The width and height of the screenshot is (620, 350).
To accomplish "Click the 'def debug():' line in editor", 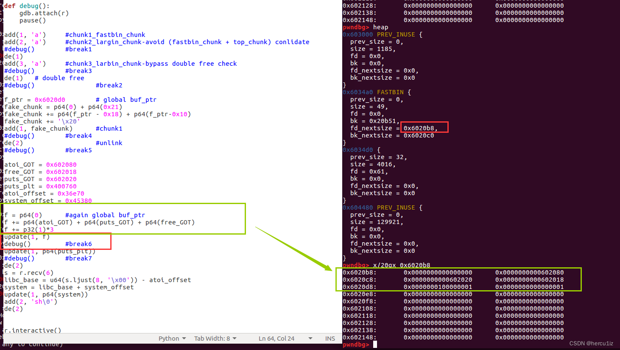I will coord(27,6).
